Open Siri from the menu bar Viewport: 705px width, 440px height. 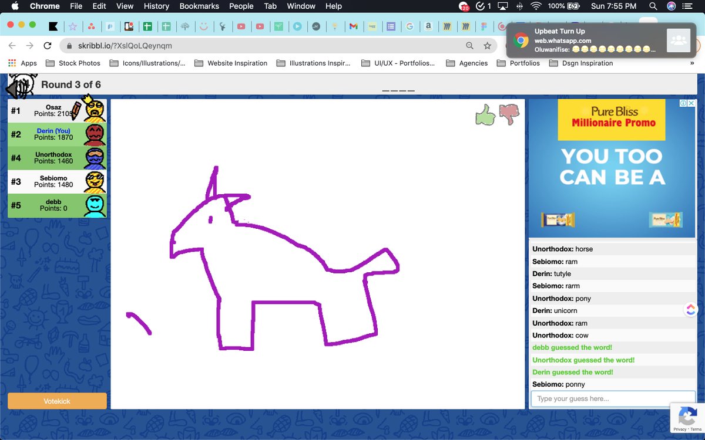[672, 6]
